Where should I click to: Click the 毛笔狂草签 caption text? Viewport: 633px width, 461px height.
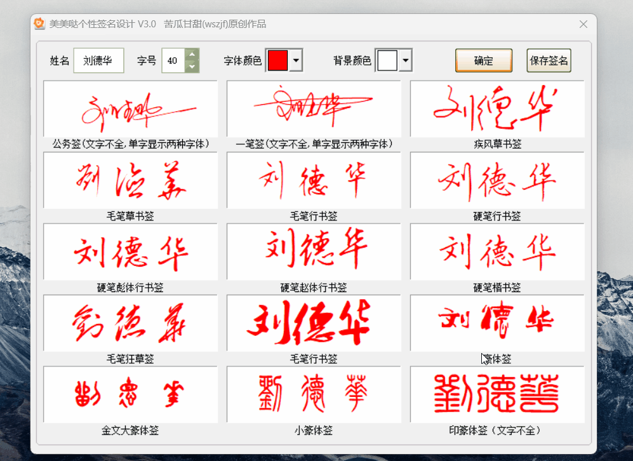(130, 359)
